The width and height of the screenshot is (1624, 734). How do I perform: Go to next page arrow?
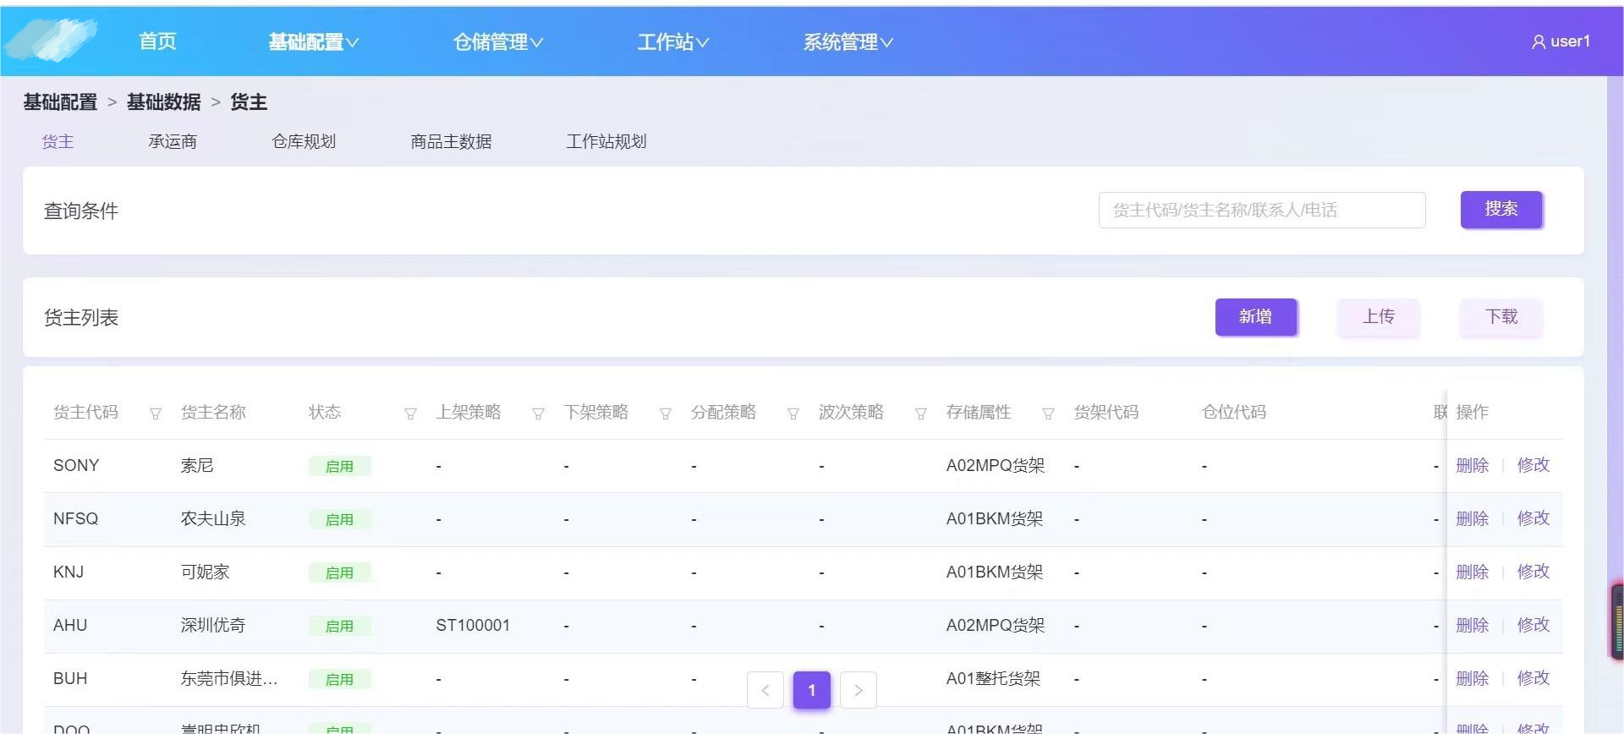(x=859, y=690)
